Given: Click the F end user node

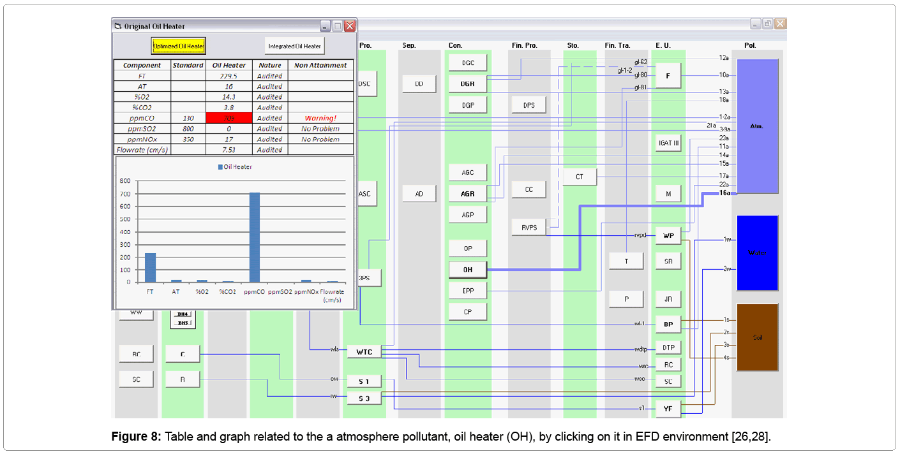Looking at the screenshot, I should (668, 75).
